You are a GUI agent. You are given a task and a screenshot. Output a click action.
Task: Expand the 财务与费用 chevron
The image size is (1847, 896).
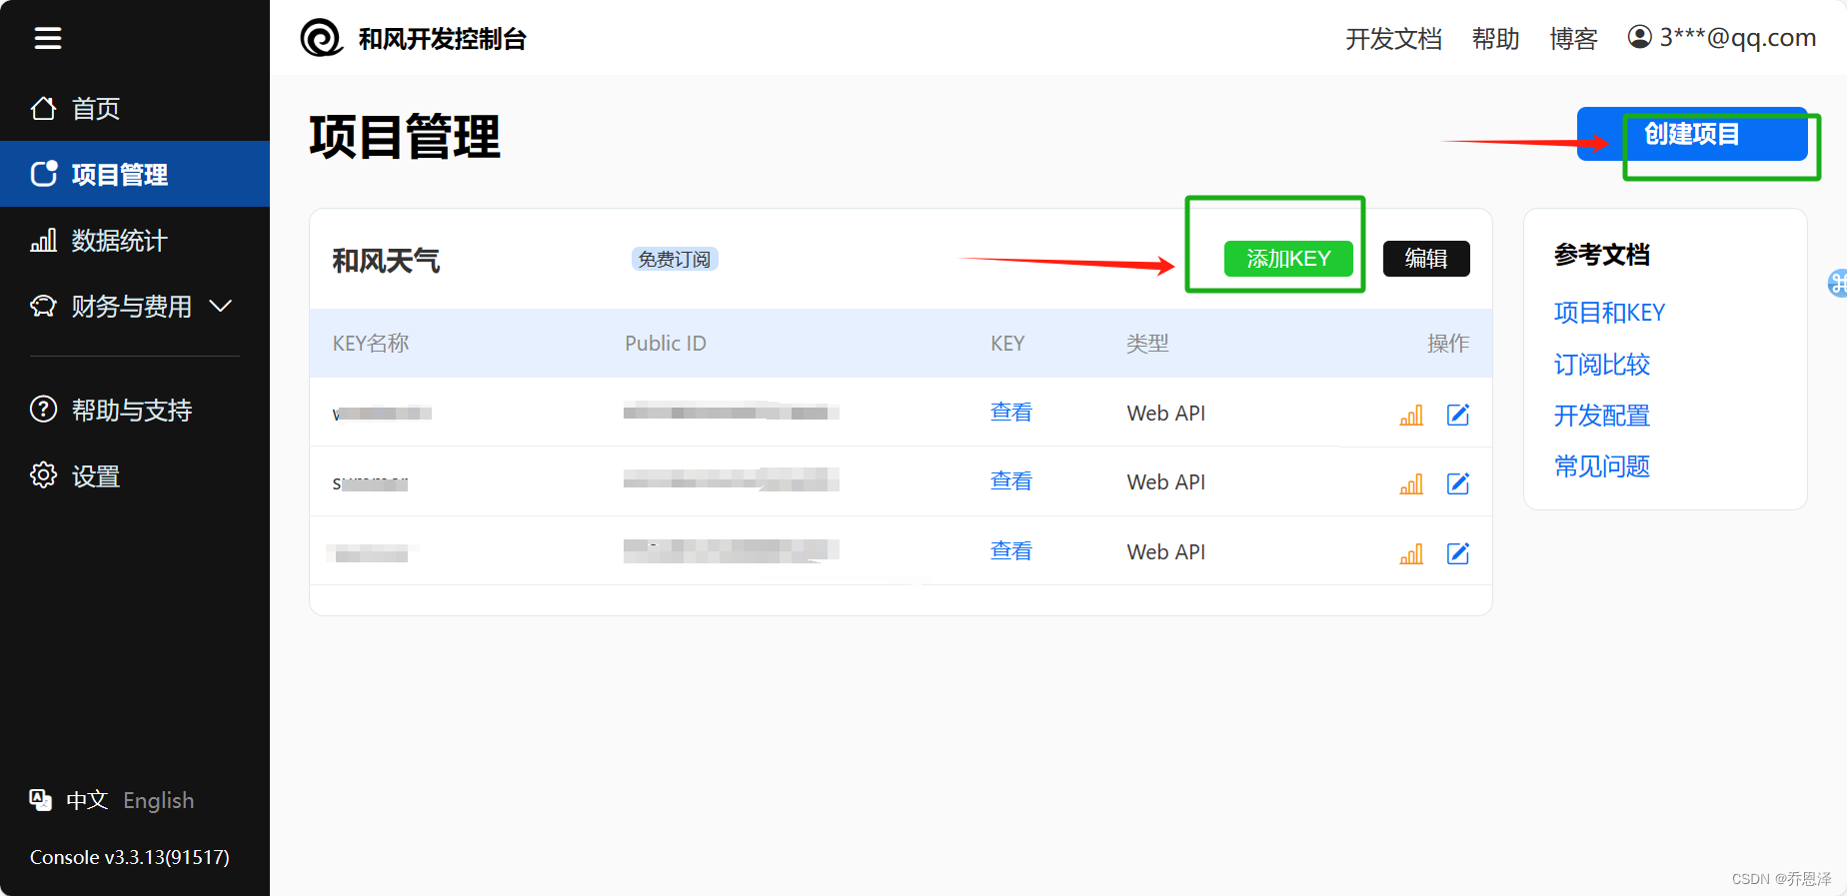221,306
